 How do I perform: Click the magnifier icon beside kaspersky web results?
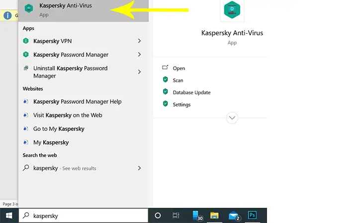click(26, 168)
